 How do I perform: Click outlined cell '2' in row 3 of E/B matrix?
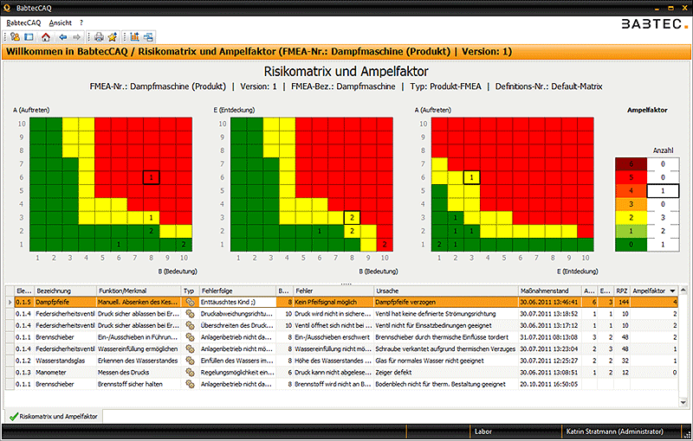click(353, 217)
